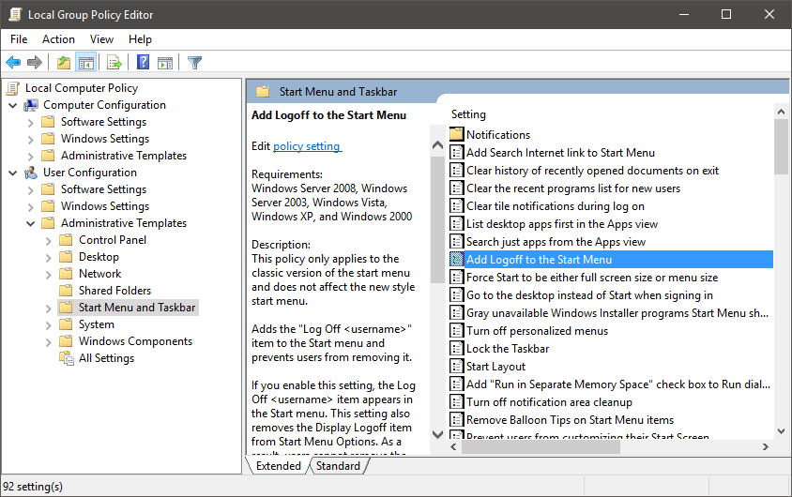Expand the Control Panel tree node

(49, 241)
